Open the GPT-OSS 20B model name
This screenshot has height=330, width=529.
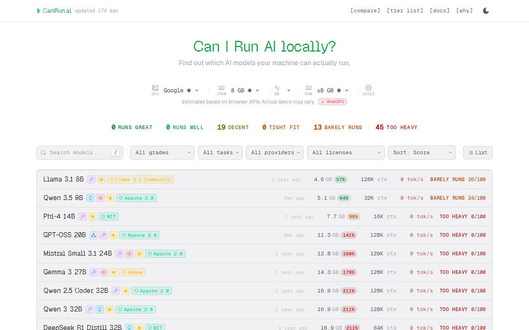pos(64,235)
